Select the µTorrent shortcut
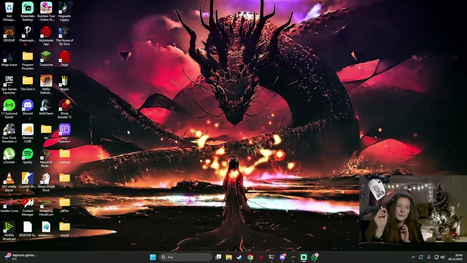 [9, 156]
